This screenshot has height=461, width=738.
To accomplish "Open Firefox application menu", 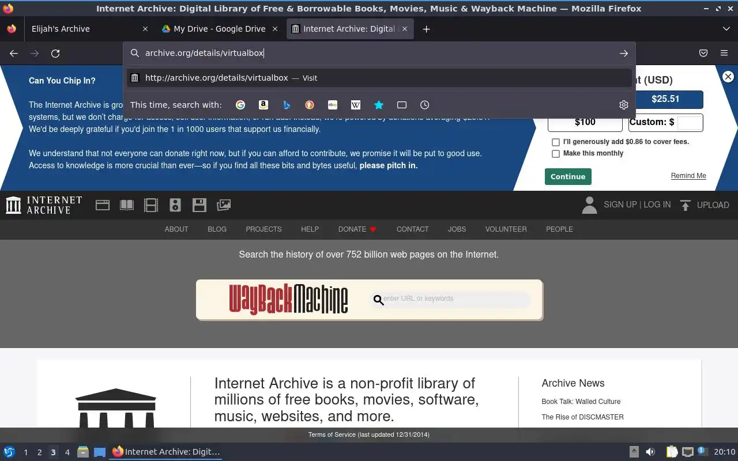I will (724, 53).
